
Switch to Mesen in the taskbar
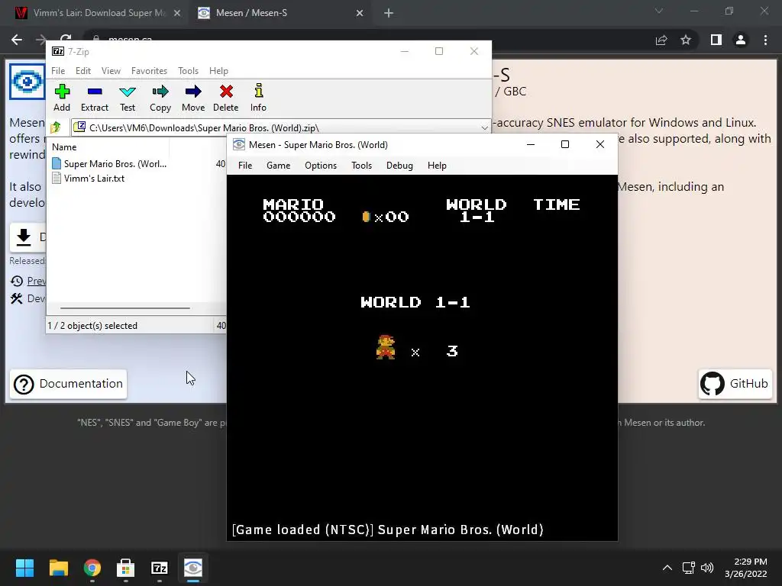pyautogui.click(x=193, y=568)
